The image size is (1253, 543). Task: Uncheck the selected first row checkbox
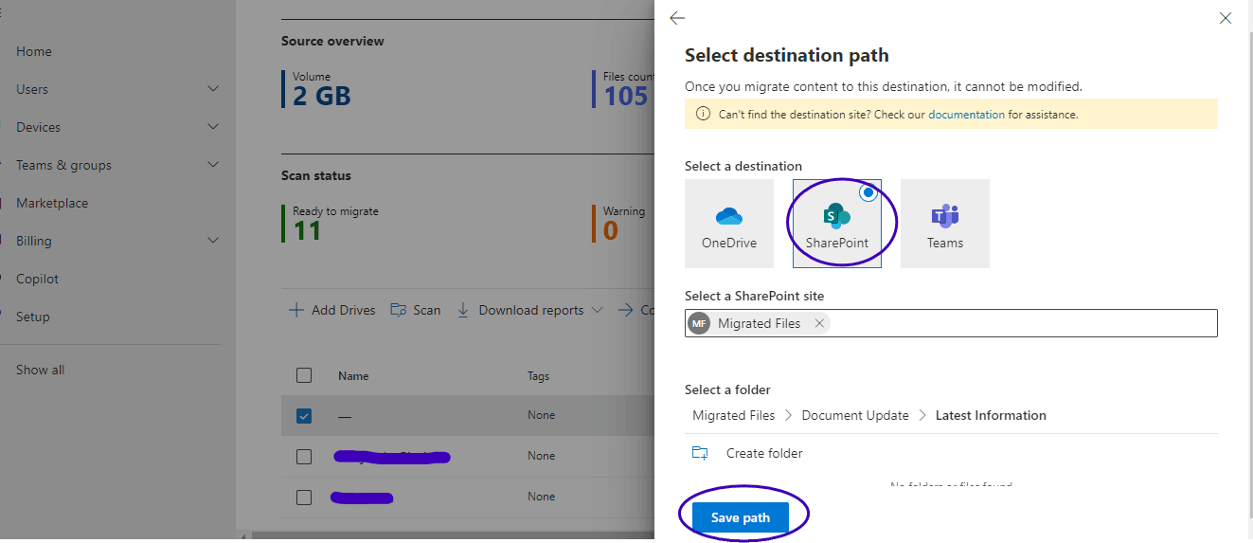[x=304, y=416]
